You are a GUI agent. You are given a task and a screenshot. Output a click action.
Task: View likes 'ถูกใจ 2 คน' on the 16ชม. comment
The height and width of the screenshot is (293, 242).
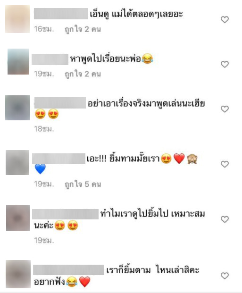[x=83, y=29]
